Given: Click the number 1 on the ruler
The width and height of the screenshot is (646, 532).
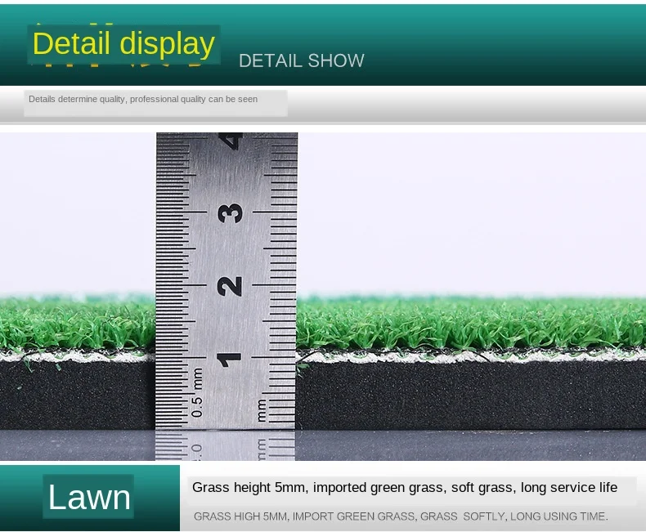Looking at the screenshot, I should point(229,359).
